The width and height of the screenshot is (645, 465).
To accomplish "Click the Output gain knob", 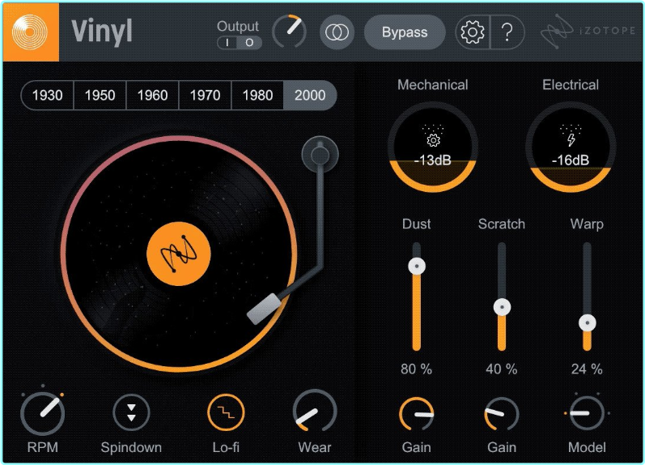I will pyautogui.click(x=289, y=32).
